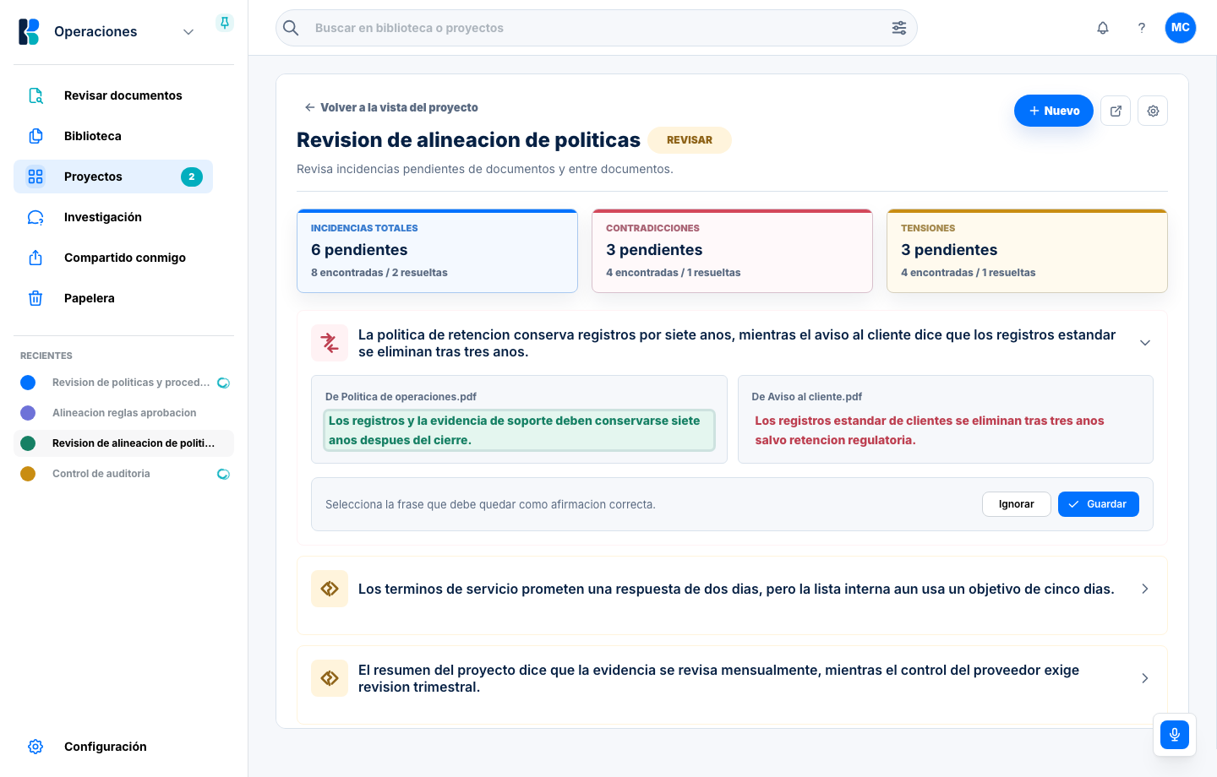
Task: Open Papelera trash section
Action: (x=113, y=298)
